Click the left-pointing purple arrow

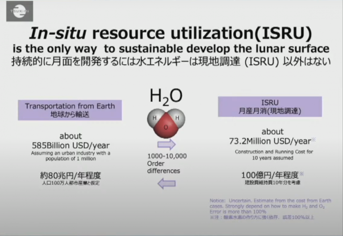click(167, 183)
